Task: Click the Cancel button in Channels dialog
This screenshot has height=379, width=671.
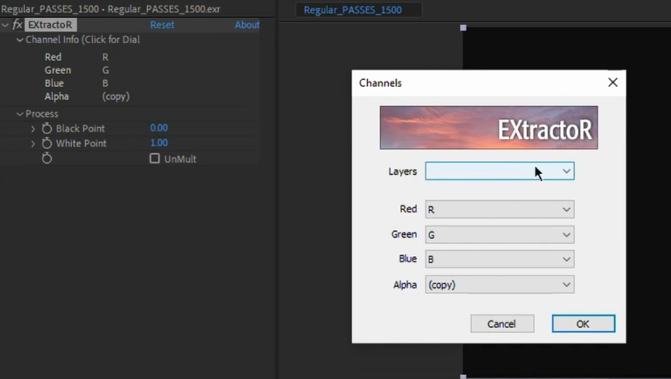Action: coord(502,324)
